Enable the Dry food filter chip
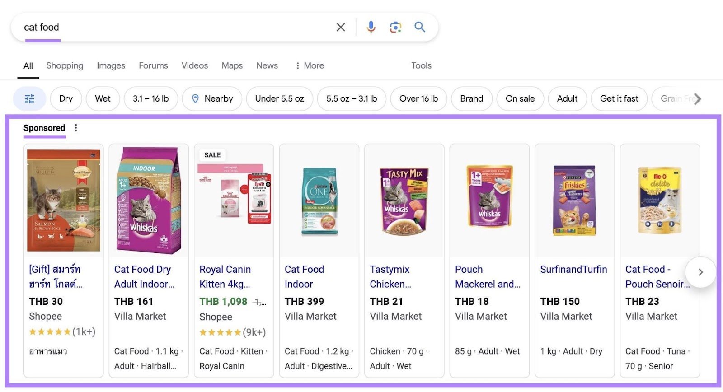The height and width of the screenshot is (392, 723). pos(66,98)
